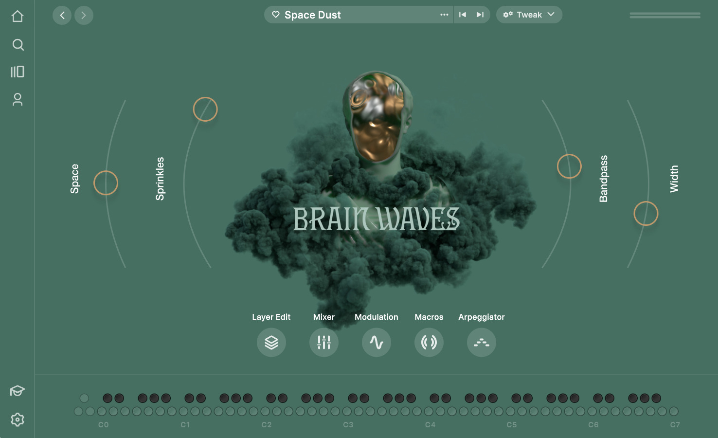Play the C4 key on keyboard
This screenshot has height=438, width=718.
click(429, 412)
